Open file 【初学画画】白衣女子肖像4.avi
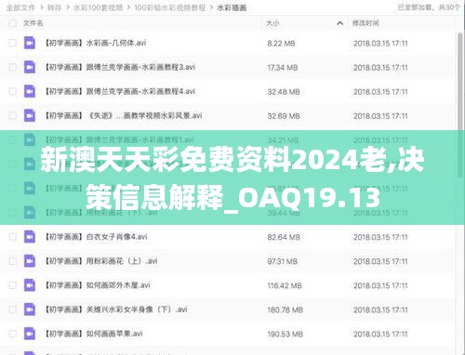This screenshot has height=355, width=465. click(x=96, y=237)
